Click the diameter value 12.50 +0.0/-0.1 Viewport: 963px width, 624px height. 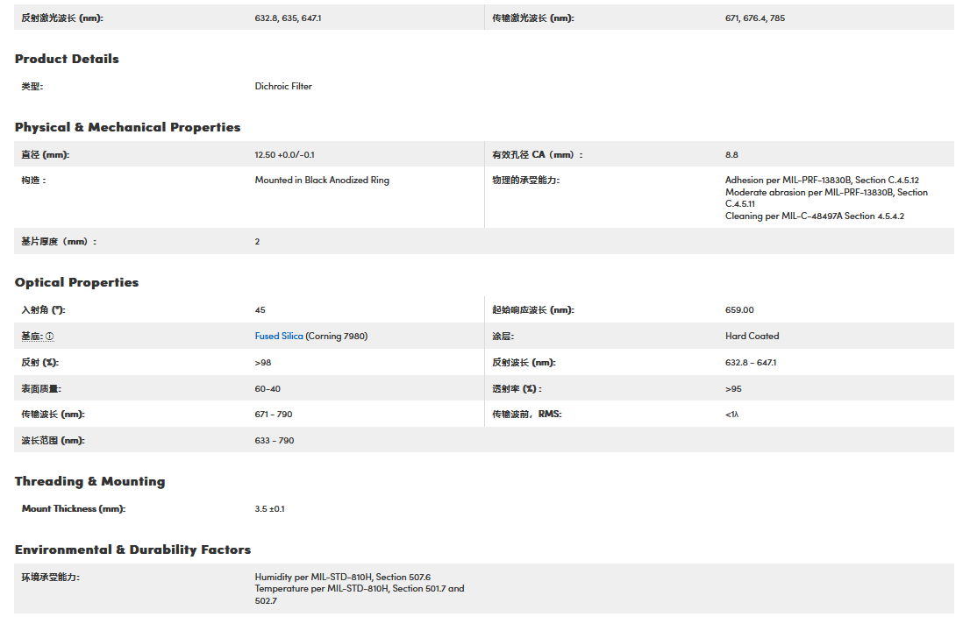(x=284, y=154)
